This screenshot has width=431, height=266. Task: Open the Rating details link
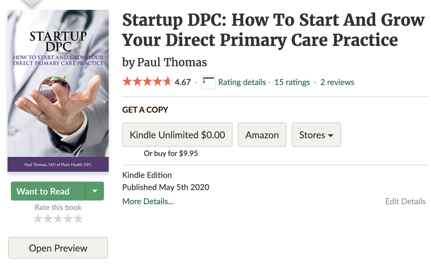pyautogui.click(x=242, y=82)
